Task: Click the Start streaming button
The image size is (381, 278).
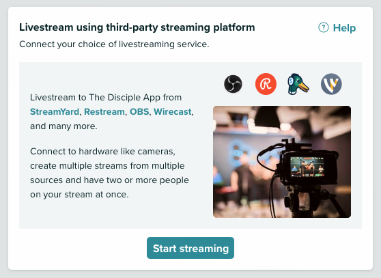Action: pos(190,248)
